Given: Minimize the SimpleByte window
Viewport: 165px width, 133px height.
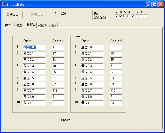Looking at the screenshot, I should 149,4.
